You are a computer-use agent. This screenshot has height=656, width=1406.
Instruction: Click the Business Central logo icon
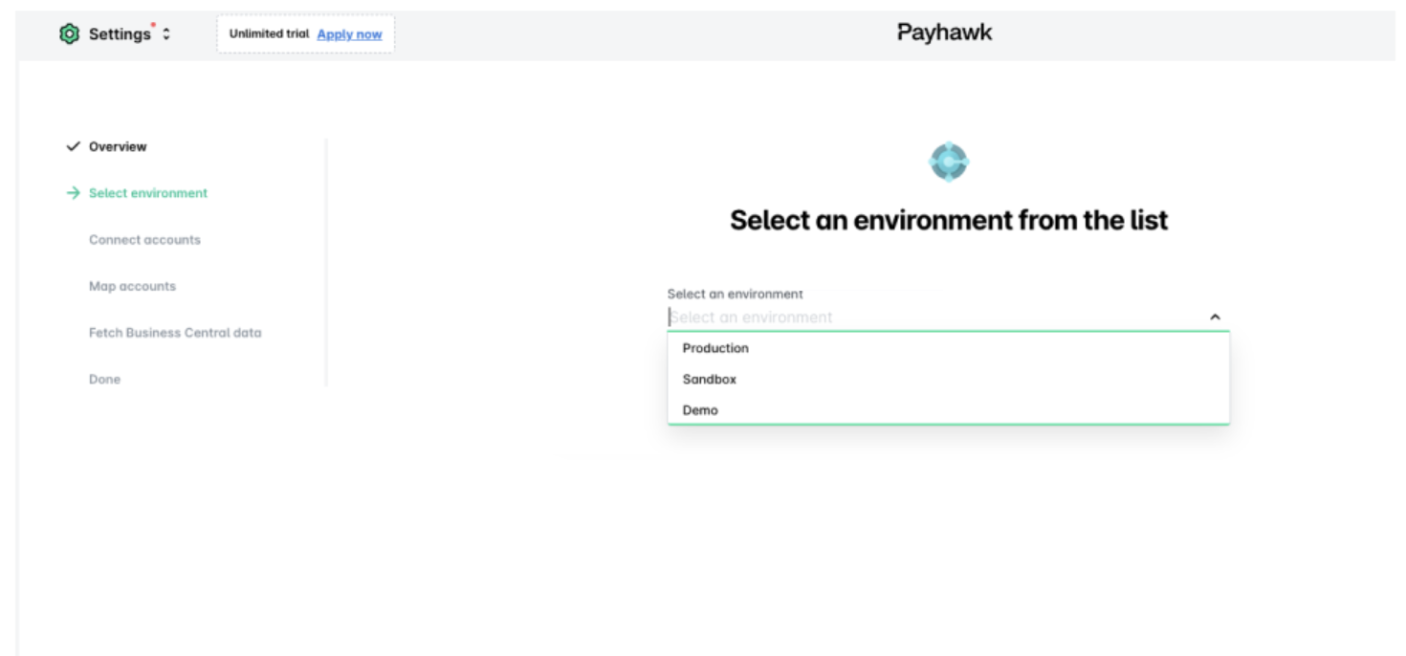[x=949, y=162]
